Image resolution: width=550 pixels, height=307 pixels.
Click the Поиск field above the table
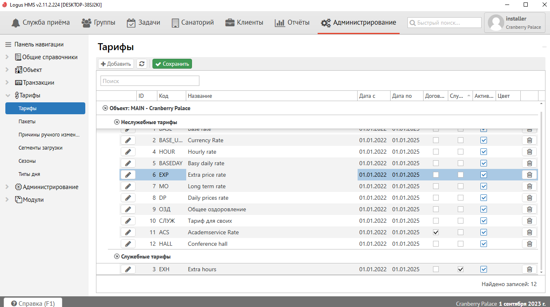click(150, 81)
